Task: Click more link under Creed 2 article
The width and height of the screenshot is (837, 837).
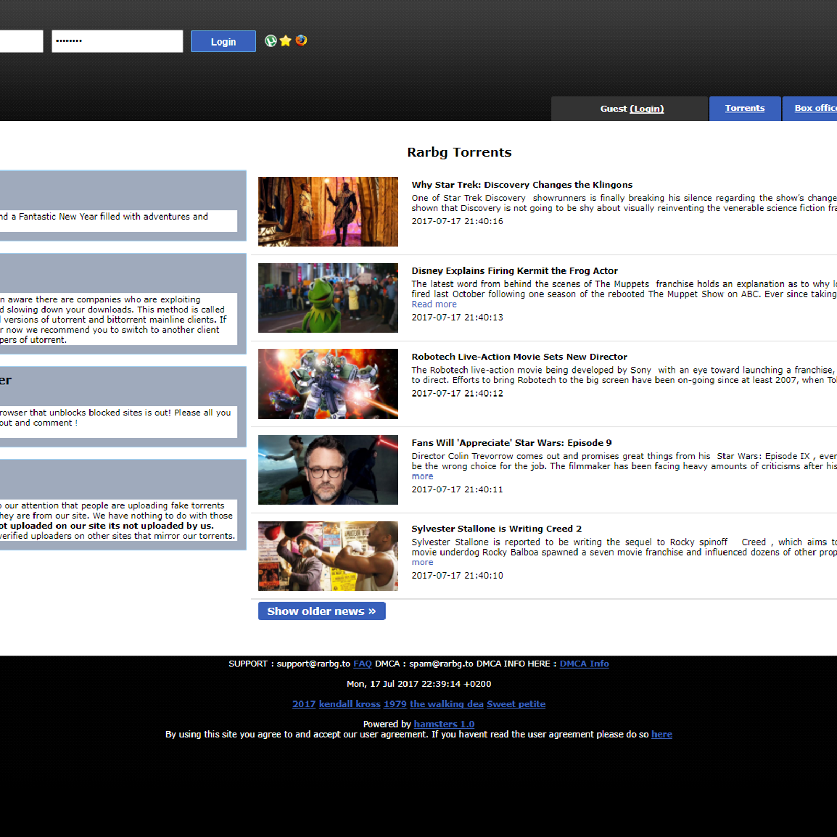Action: pyautogui.click(x=422, y=562)
